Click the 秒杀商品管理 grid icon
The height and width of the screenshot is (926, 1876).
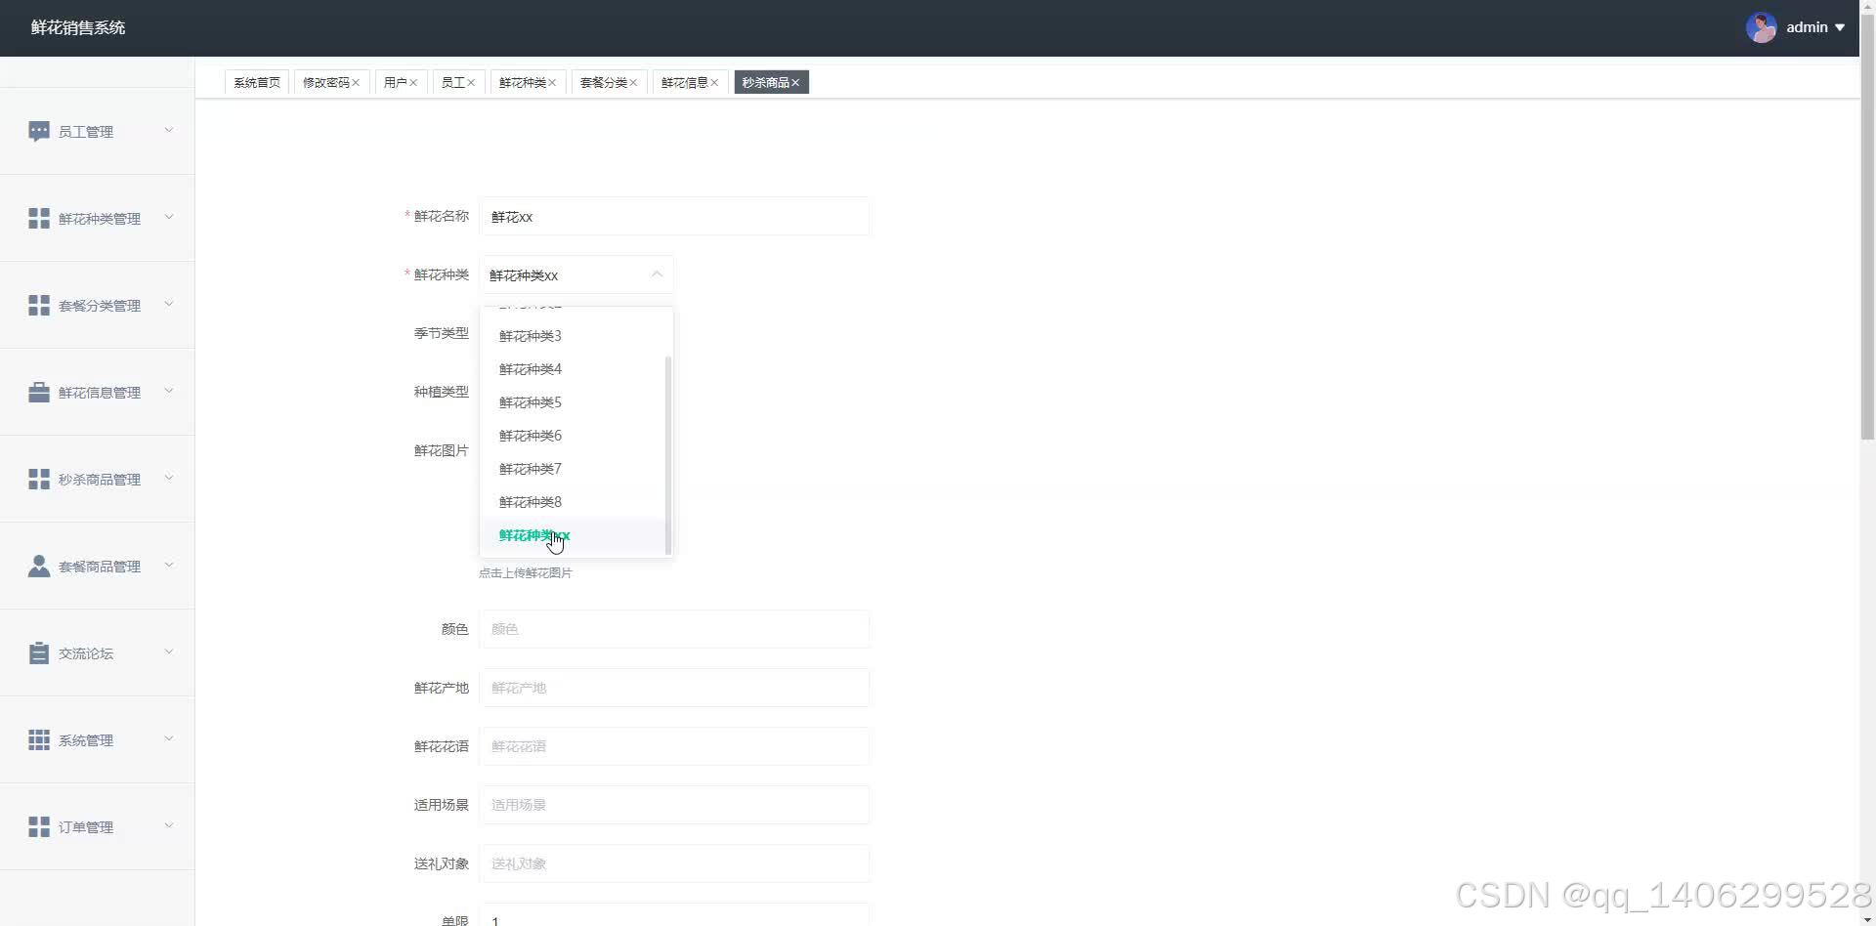pyautogui.click(x=39, y=479)
